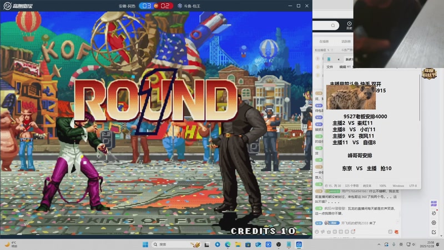Toggle the moon night-mode icon in the sidebar

coord(434,213)
